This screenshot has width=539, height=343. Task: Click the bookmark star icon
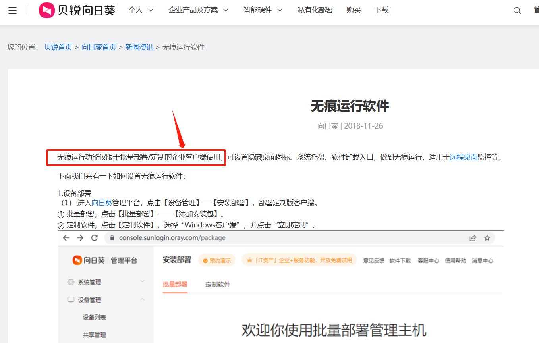click(487, 238)
